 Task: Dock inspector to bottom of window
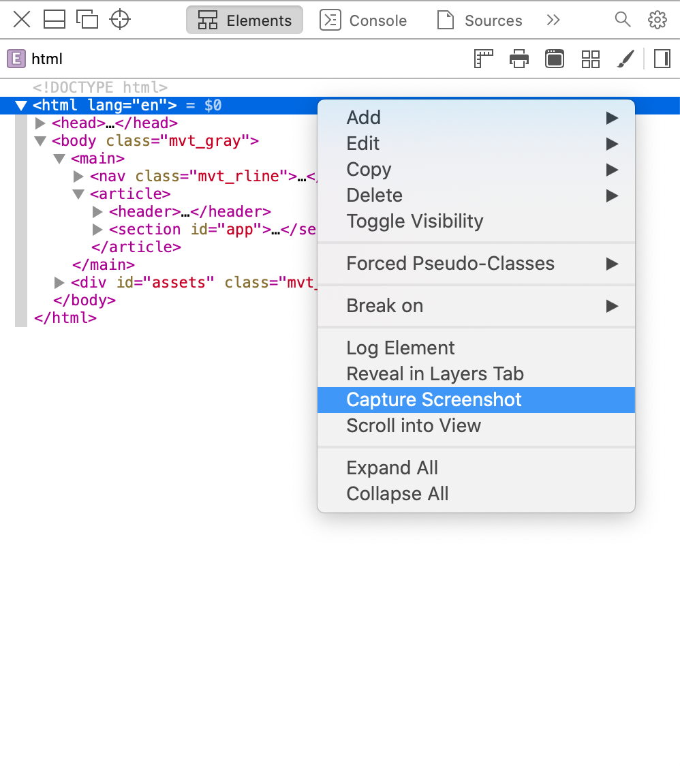pos(55,20)
